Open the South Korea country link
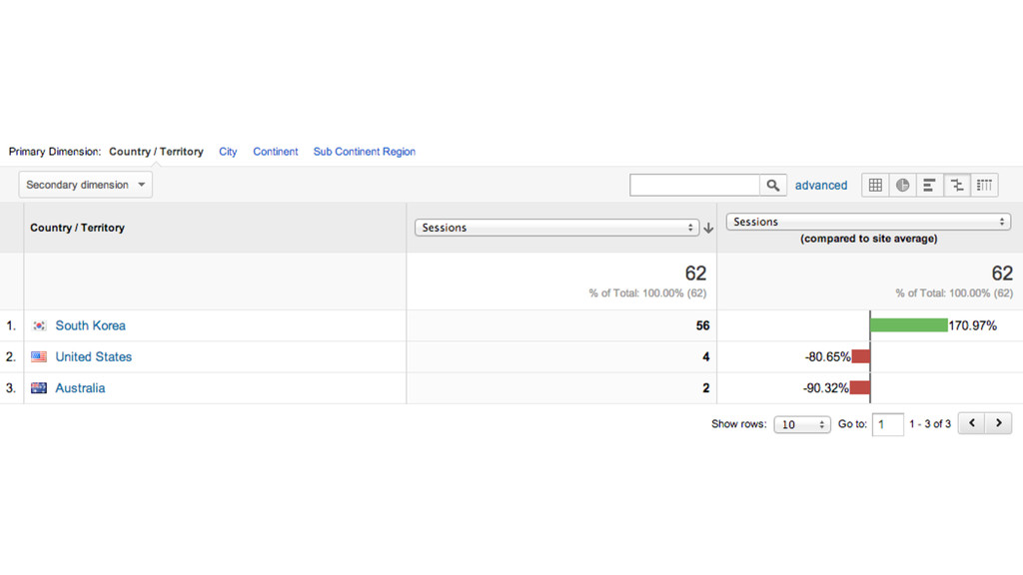This screenshot has width=1023, height=575. pos(90,325)
